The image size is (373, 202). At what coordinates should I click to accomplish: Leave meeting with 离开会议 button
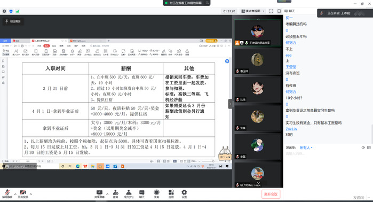point(271,194)
